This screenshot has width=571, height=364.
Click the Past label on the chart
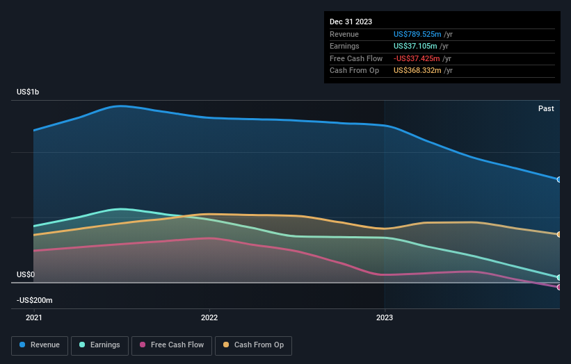pyautogui.click(x=546, y=108)
